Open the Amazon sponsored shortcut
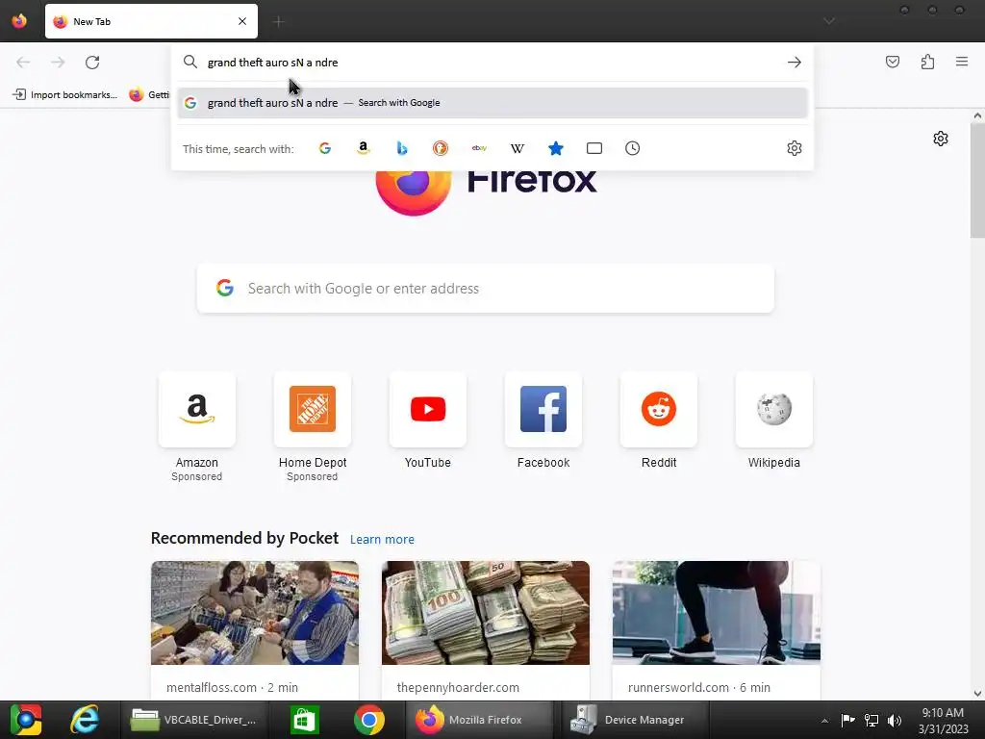Viewport: 985px width, 739px height. (x=196, y=427)
